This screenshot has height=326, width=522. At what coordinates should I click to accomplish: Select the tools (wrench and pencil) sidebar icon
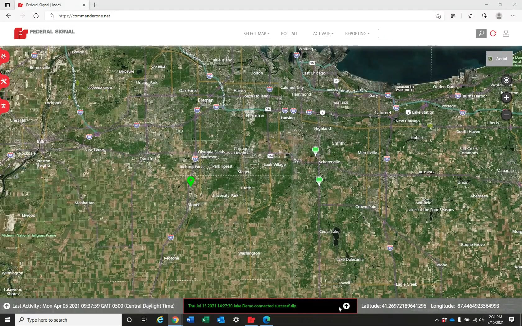pos(4,81)
